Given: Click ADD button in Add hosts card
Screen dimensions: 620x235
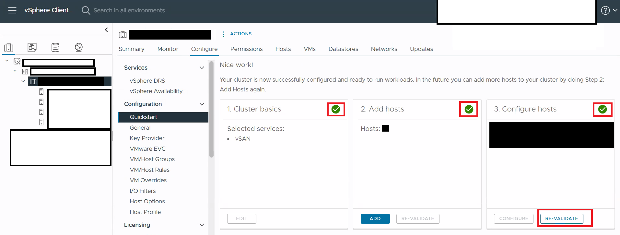Looking at the screenshot, I should (375, 219).
